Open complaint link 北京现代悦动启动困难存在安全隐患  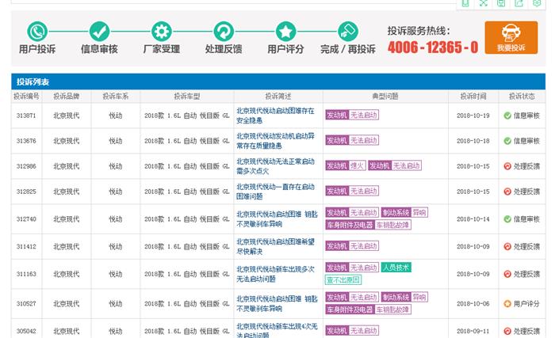pyautogui.click(x=275, y=116)
